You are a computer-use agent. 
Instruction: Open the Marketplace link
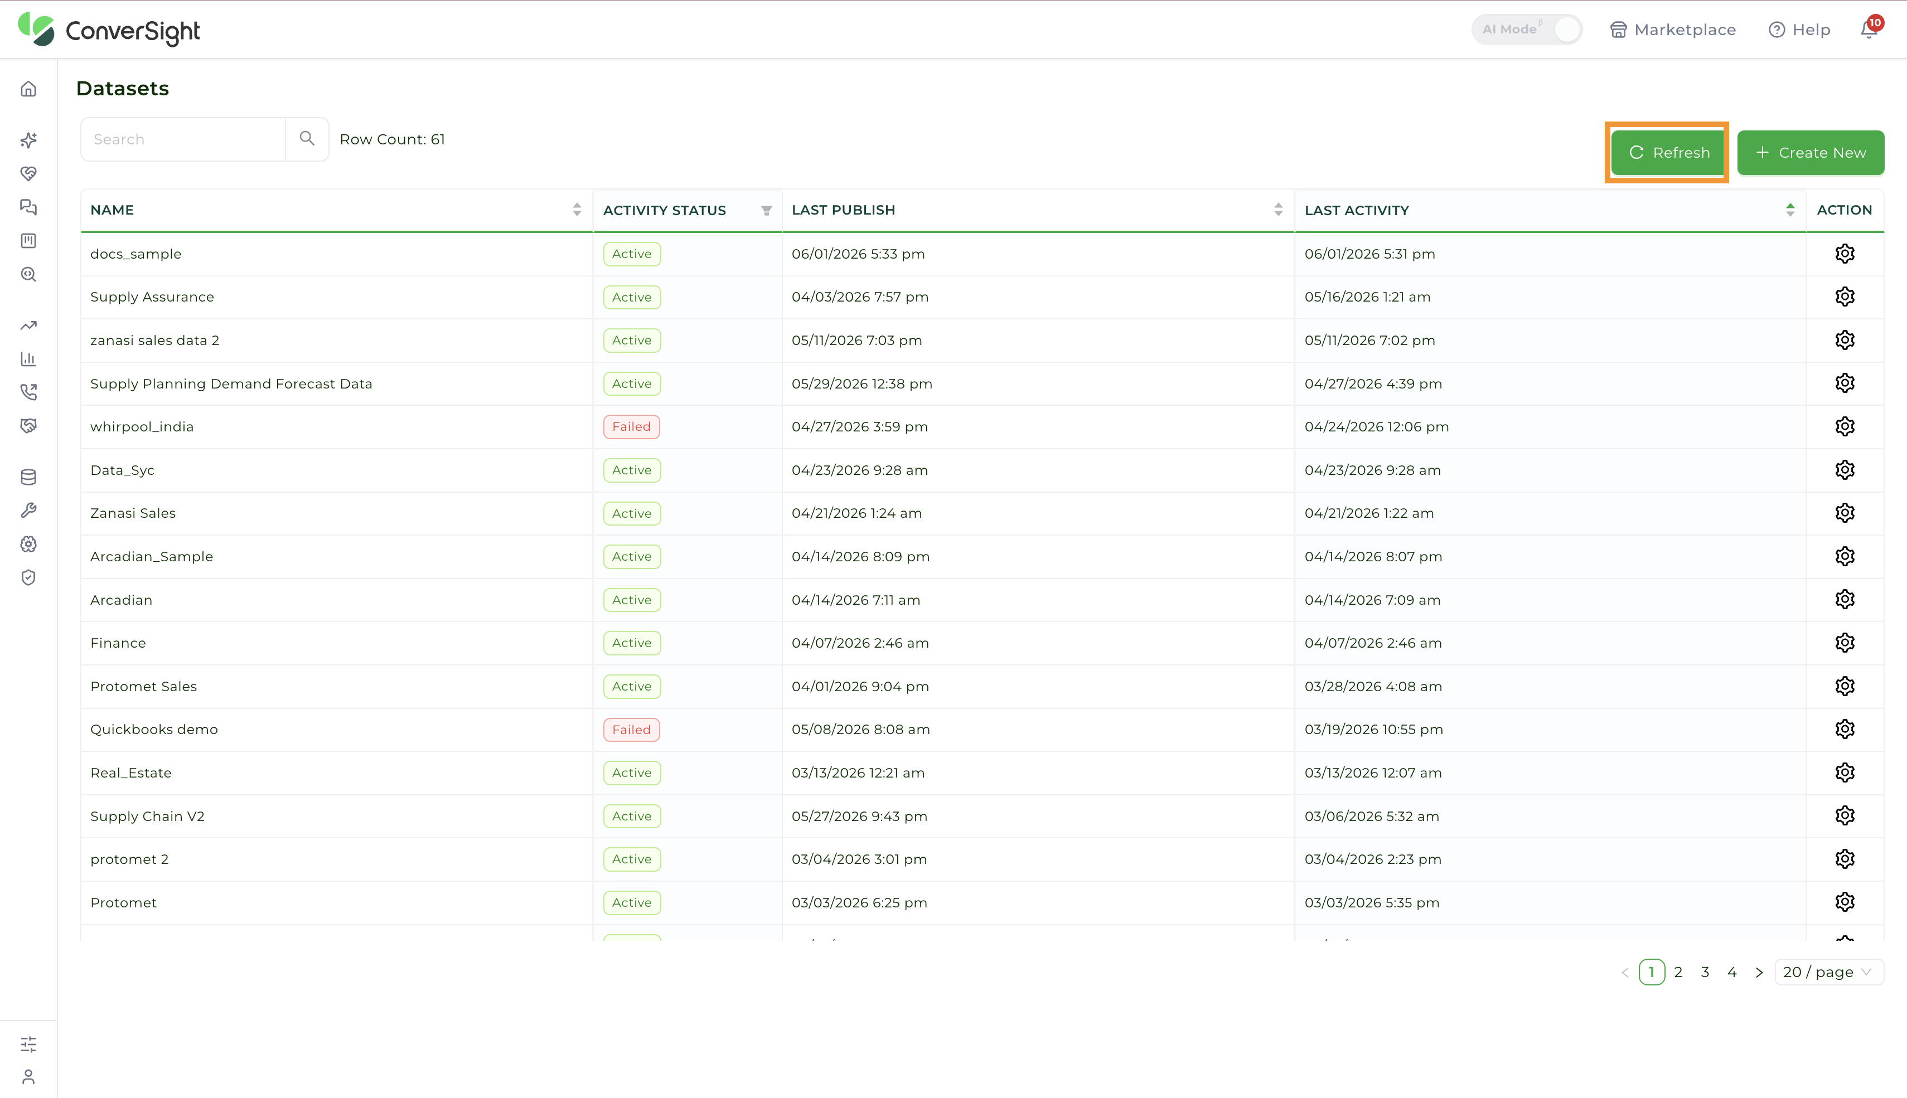coord(1673,30)
